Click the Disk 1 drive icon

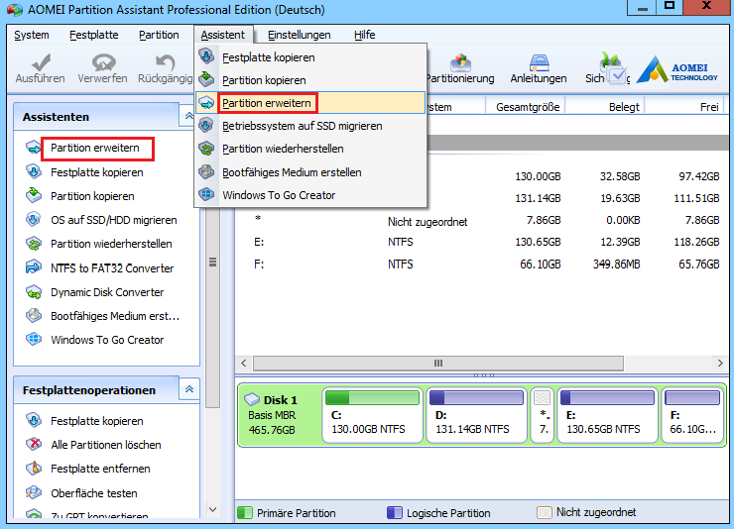252,399
